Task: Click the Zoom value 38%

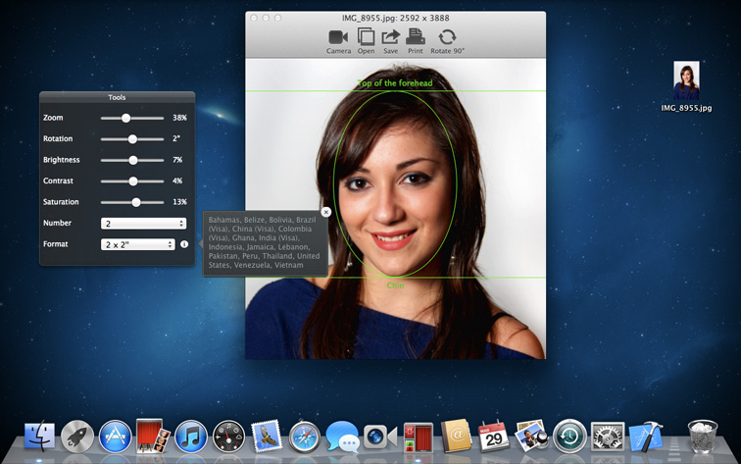Action: point(179,118)
